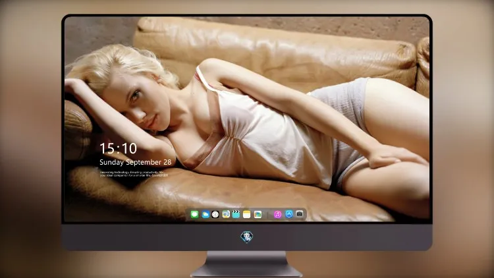Screen dimensions: 494x278
Task: Open the yellow Notes app in dock
Action: (247, 215)
